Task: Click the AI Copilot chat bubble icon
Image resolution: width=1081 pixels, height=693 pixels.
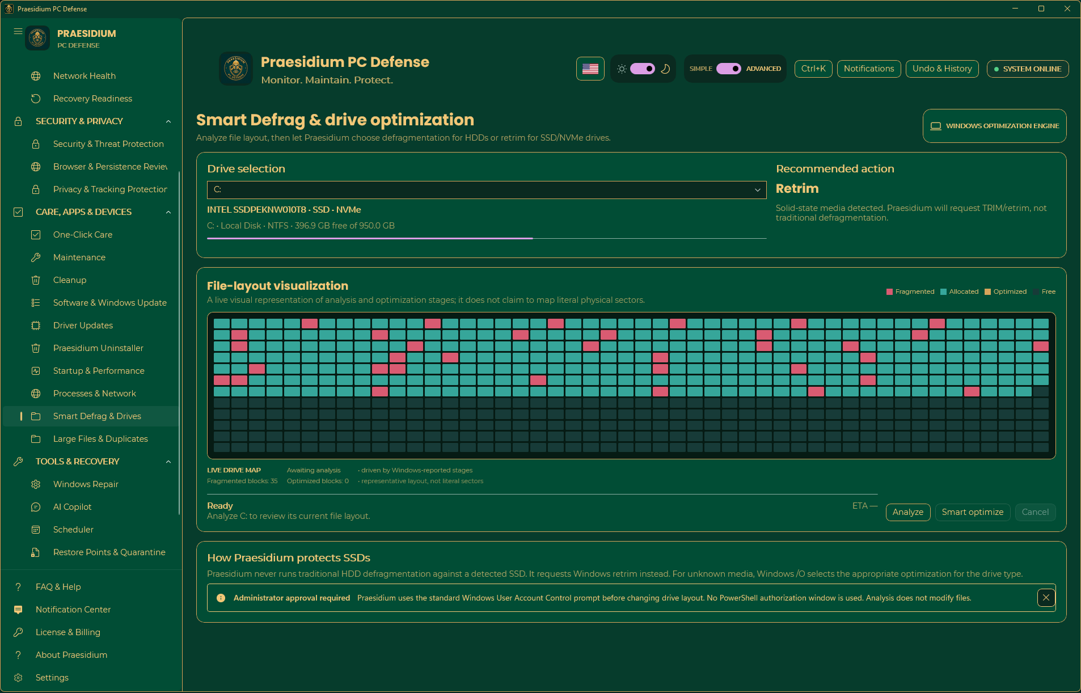Action: pyautogui.click(x=36, y=507)
